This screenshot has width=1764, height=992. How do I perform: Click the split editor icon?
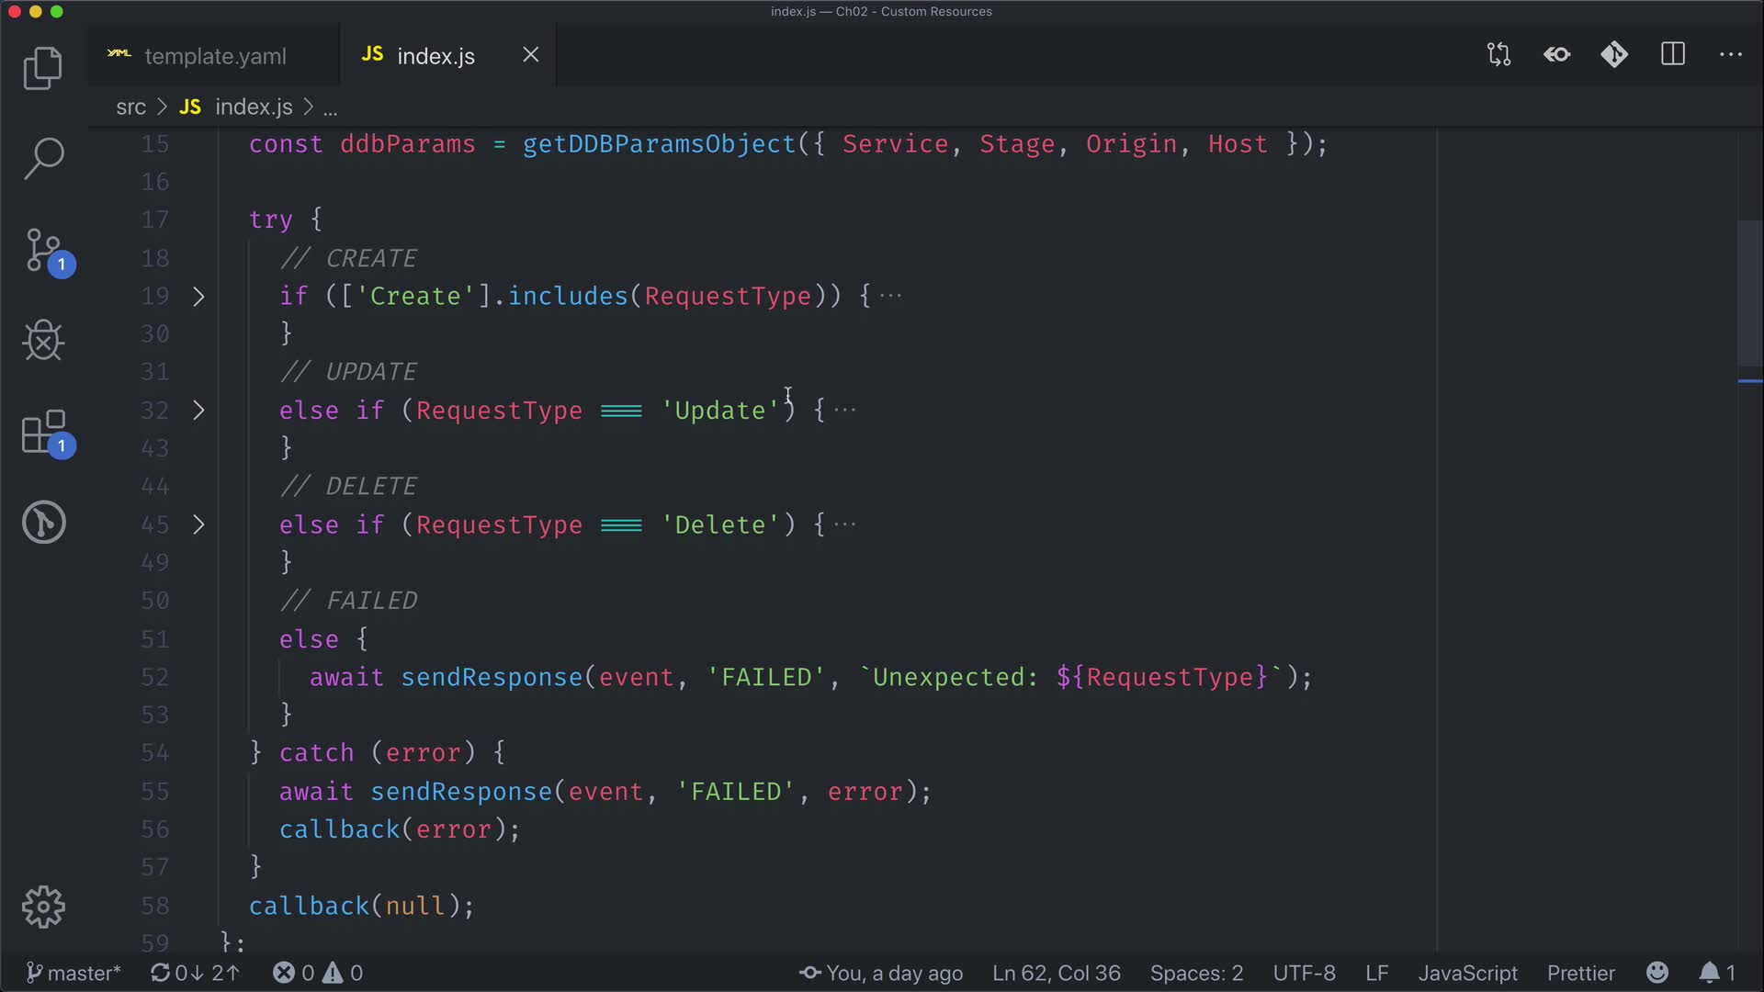[x=1672, y=55]
